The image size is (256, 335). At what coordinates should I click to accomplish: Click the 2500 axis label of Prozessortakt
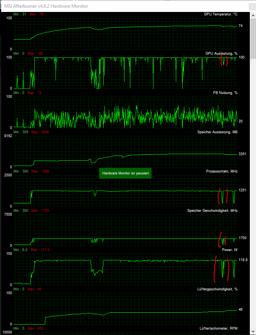[8, 175]
